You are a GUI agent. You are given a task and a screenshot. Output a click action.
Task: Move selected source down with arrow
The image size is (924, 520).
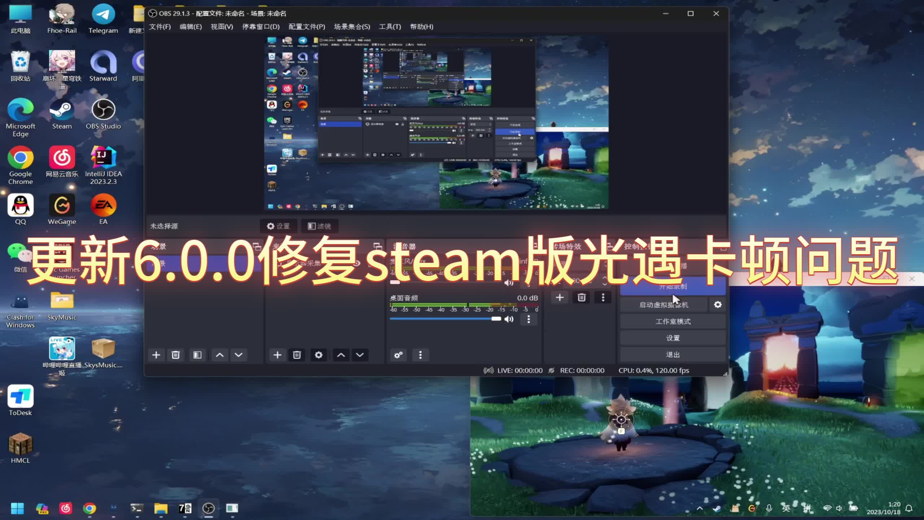pyautogui.click(x=360, y=355)
